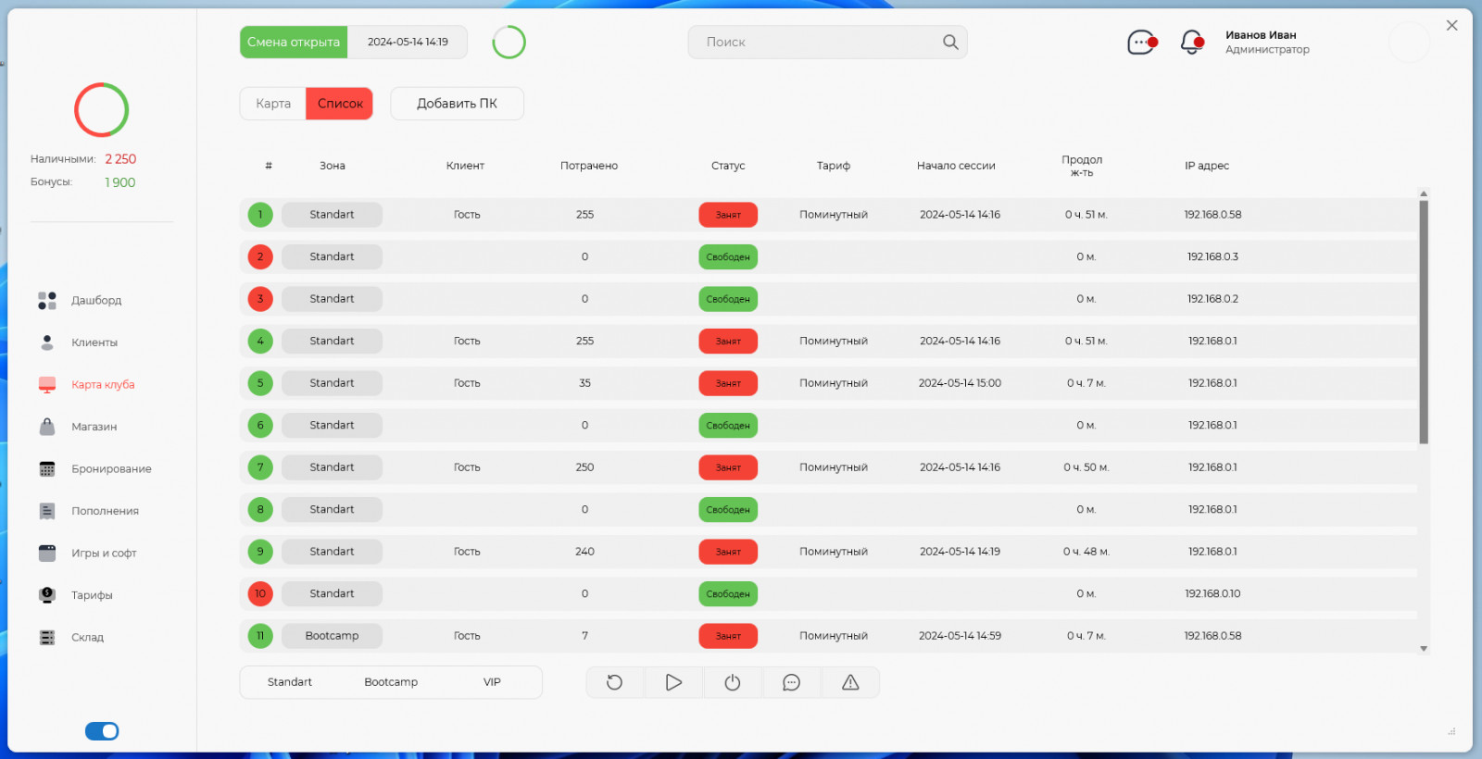Click the Свободен status on PC 10
Screen dimensions: 1482x759
point(728,594)
